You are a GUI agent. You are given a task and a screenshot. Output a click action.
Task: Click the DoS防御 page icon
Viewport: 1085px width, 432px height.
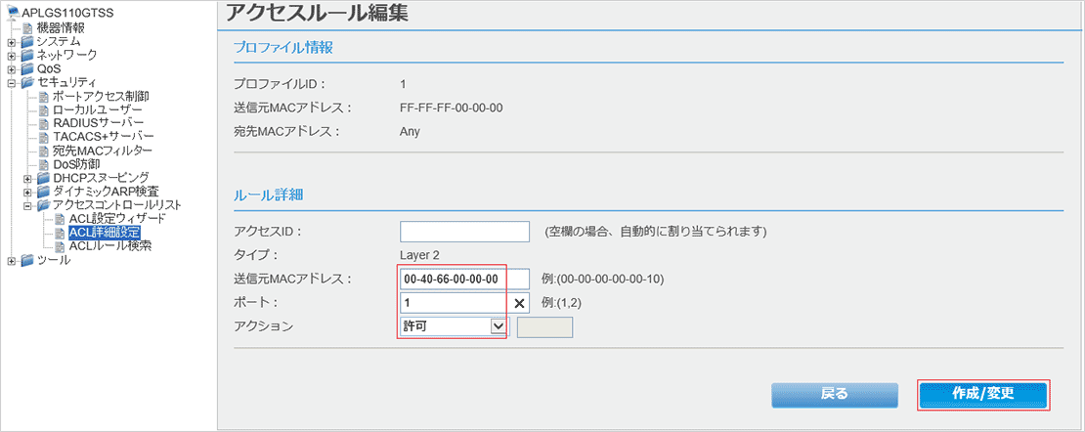pyautogui.click(x=44, y=164)
